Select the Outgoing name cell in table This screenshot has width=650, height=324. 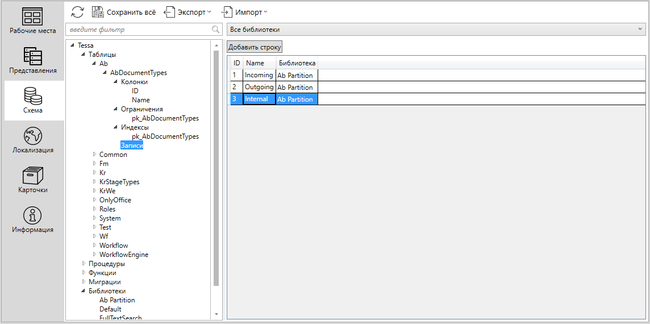click(x=259, y=87)
